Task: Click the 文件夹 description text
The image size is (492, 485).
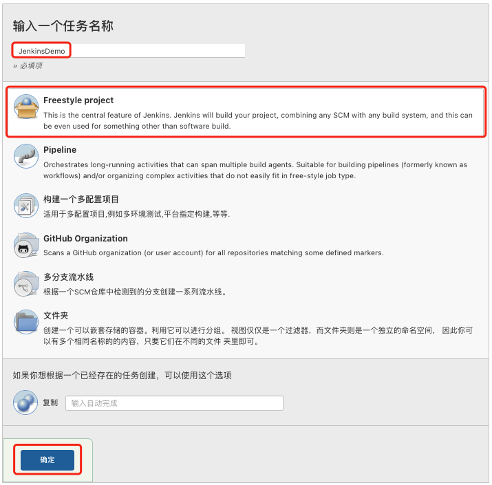Action: [258, 336]
